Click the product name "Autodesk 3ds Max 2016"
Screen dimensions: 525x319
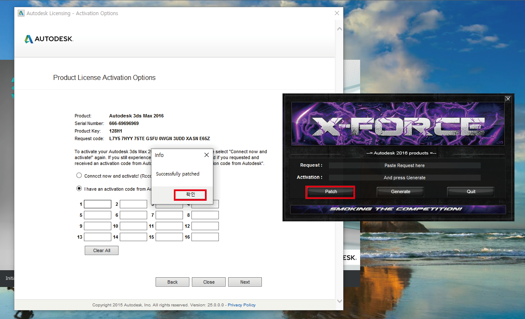tap(136, 116)
